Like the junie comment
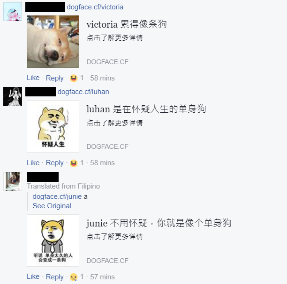 pos(33,277)
